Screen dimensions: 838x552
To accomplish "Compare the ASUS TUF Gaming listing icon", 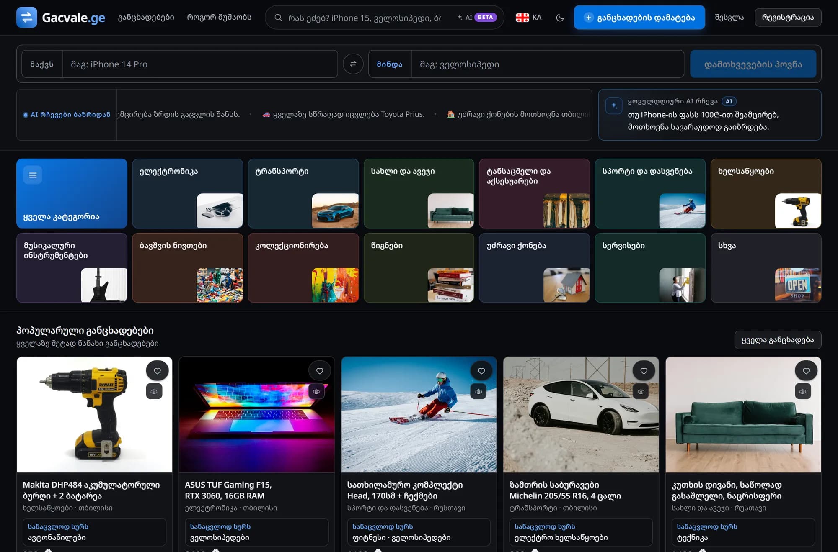I will click(316, 391).
